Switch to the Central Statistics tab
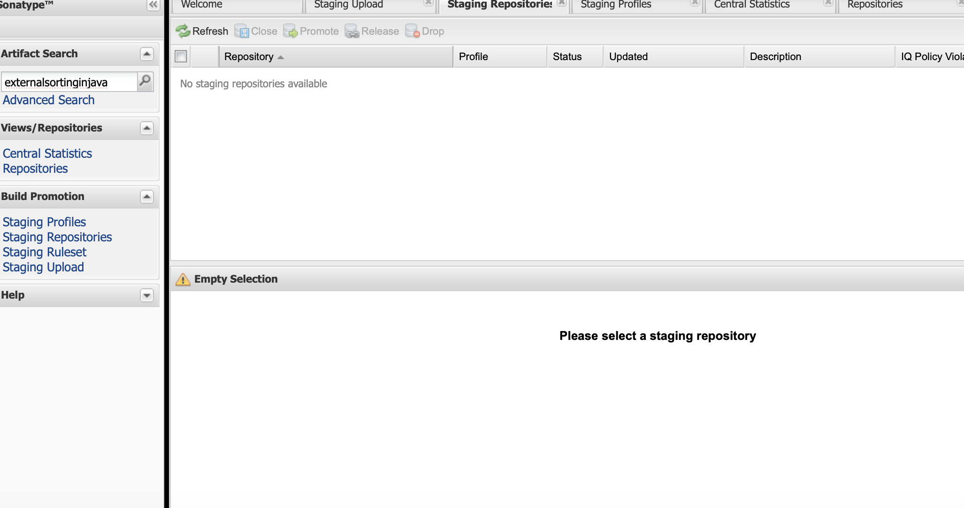The height and width of the screenshot is (508, 964). (752, 5)
